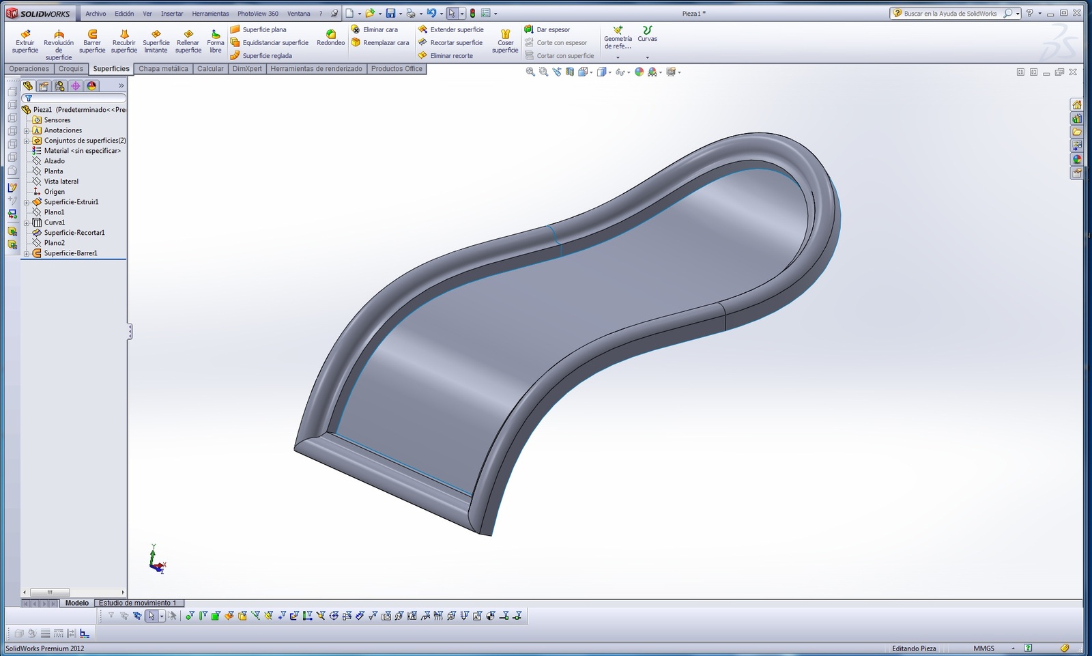Click the Dar espesor command
The image size is (1092, 656).
[x=547, y=29]
